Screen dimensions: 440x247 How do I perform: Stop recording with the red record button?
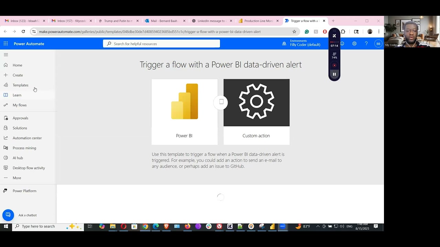tap(334, 65)
